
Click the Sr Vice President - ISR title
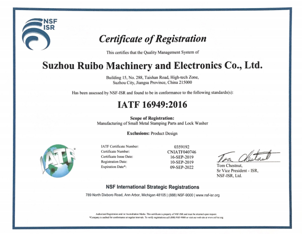(x=237, y=170)
